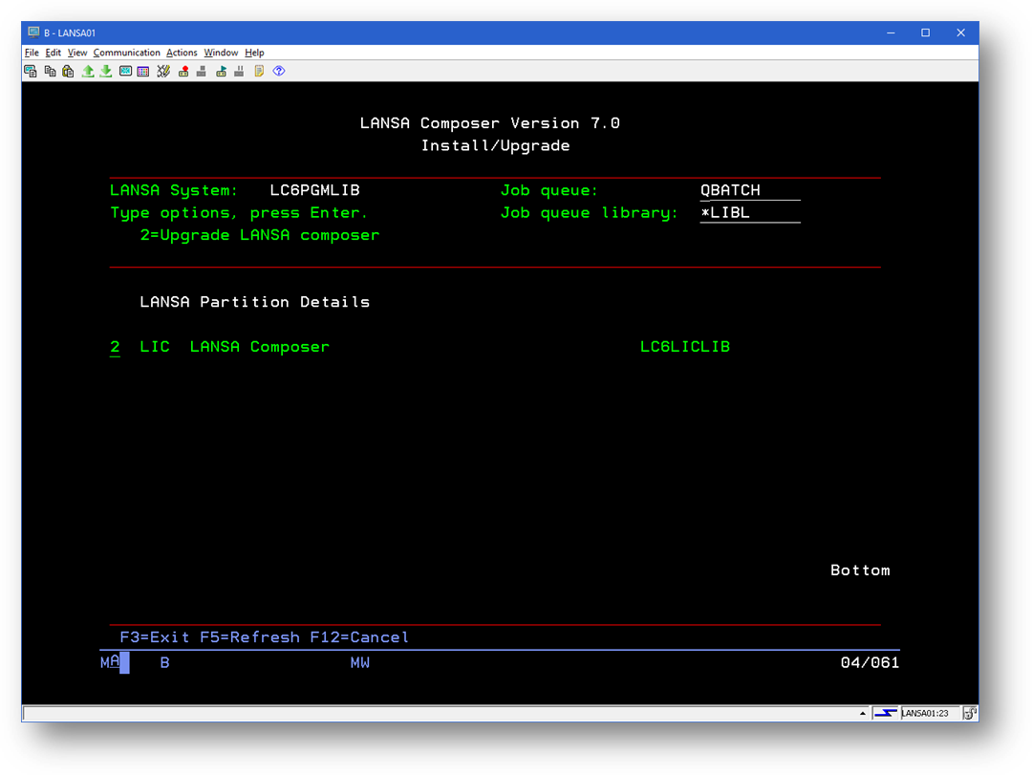Start recording macro with red dot icon
Screen dimensions: 1032x775
pyautogui.click(x=183, y=71)
